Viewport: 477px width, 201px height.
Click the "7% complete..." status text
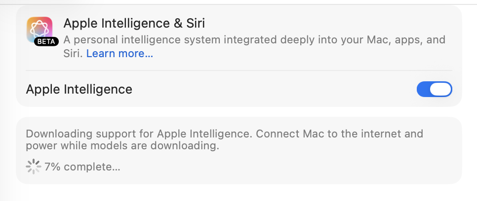coord(82,167)
